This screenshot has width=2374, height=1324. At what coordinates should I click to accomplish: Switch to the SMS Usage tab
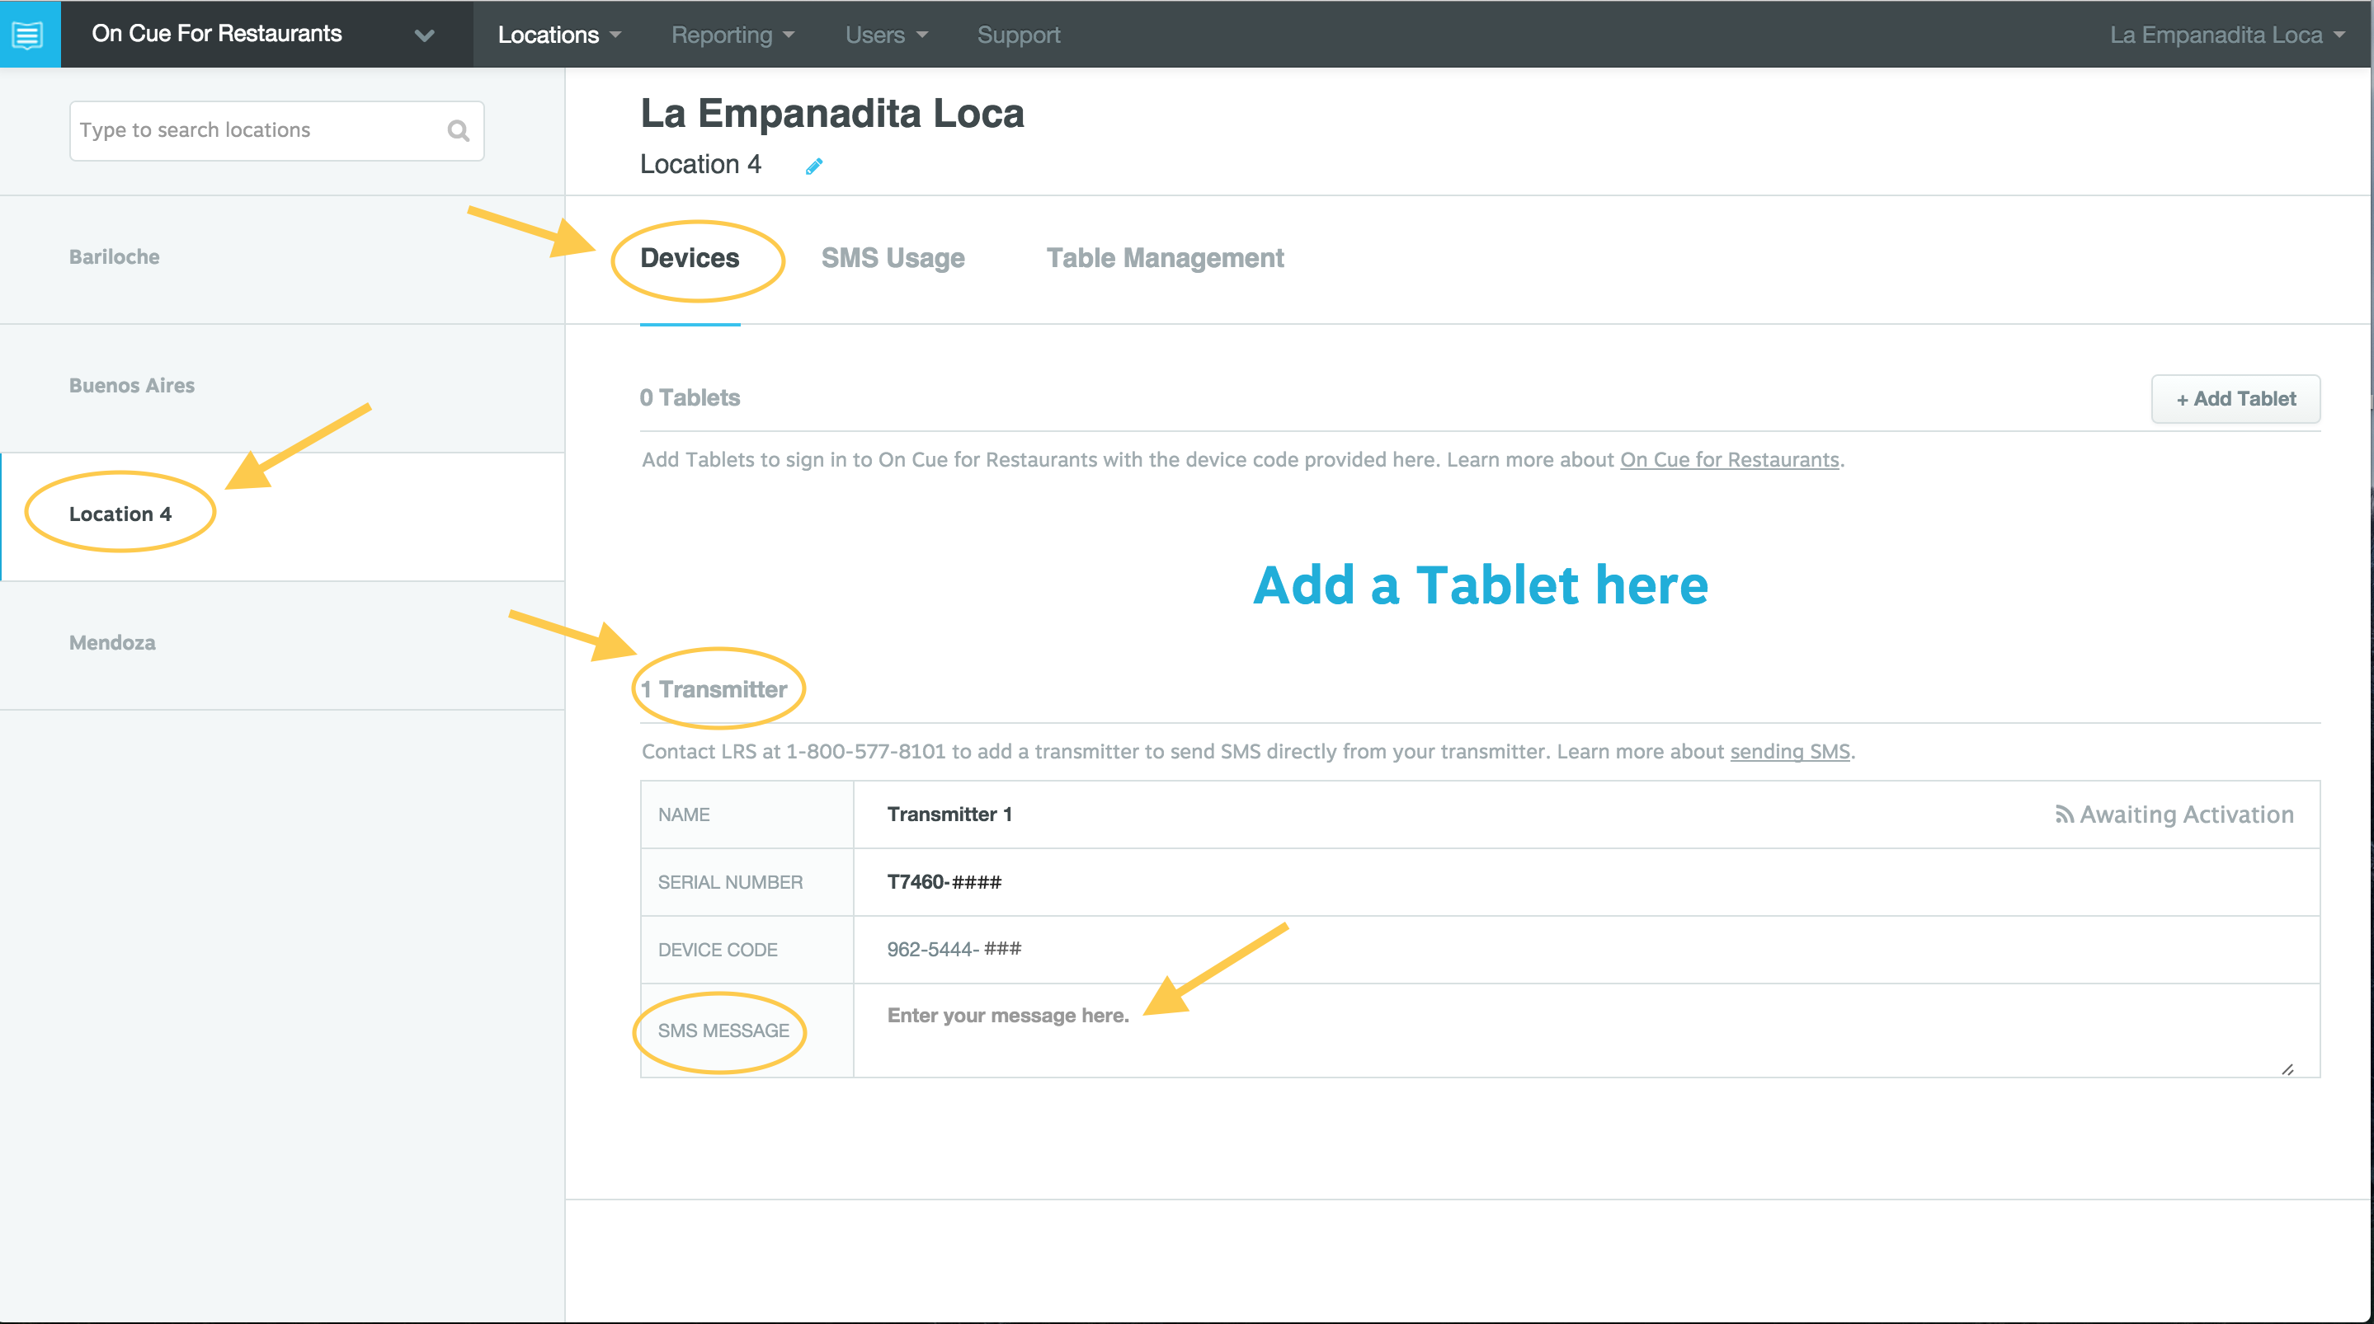[x=892, y=258]
